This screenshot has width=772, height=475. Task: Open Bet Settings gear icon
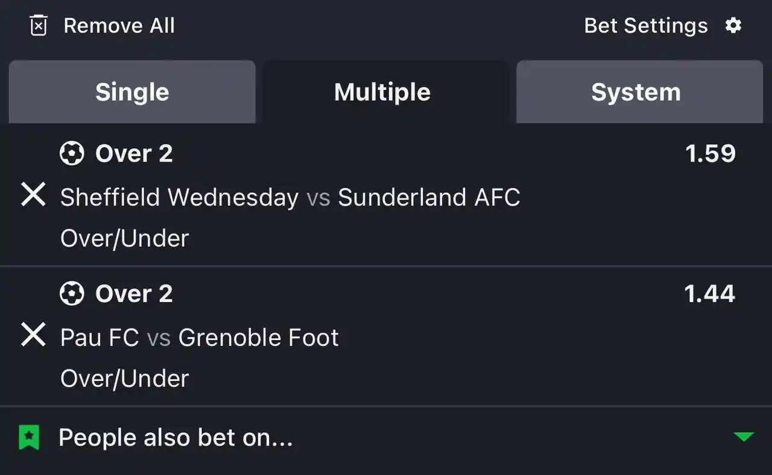click(733, 26)
